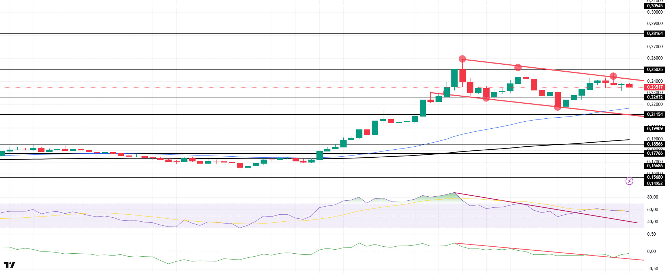Select the 0,22632 price level label
Screen dimensions: 666x275
tap(655, 97)
